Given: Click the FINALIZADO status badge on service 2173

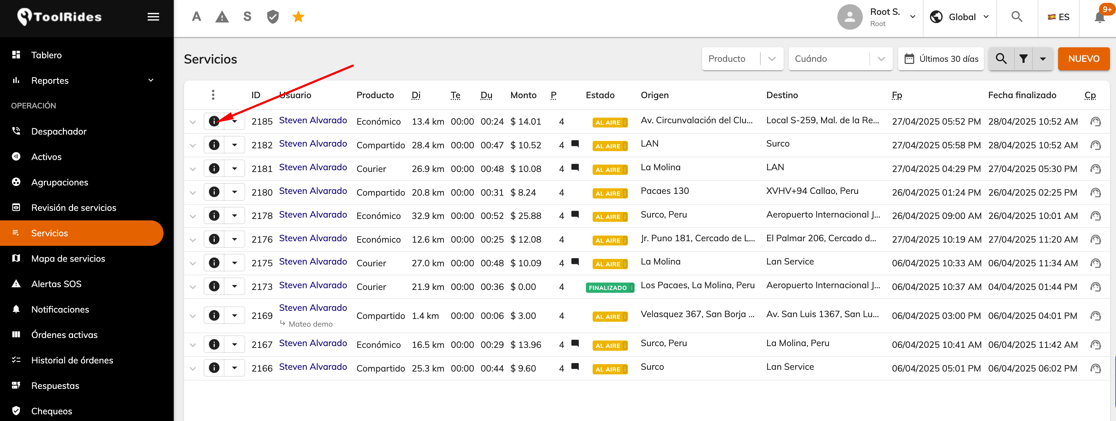Looking at the screenshot, I should point(610,287).
